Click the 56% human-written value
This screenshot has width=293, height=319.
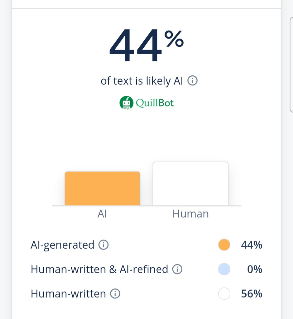[x=252, y=293]
